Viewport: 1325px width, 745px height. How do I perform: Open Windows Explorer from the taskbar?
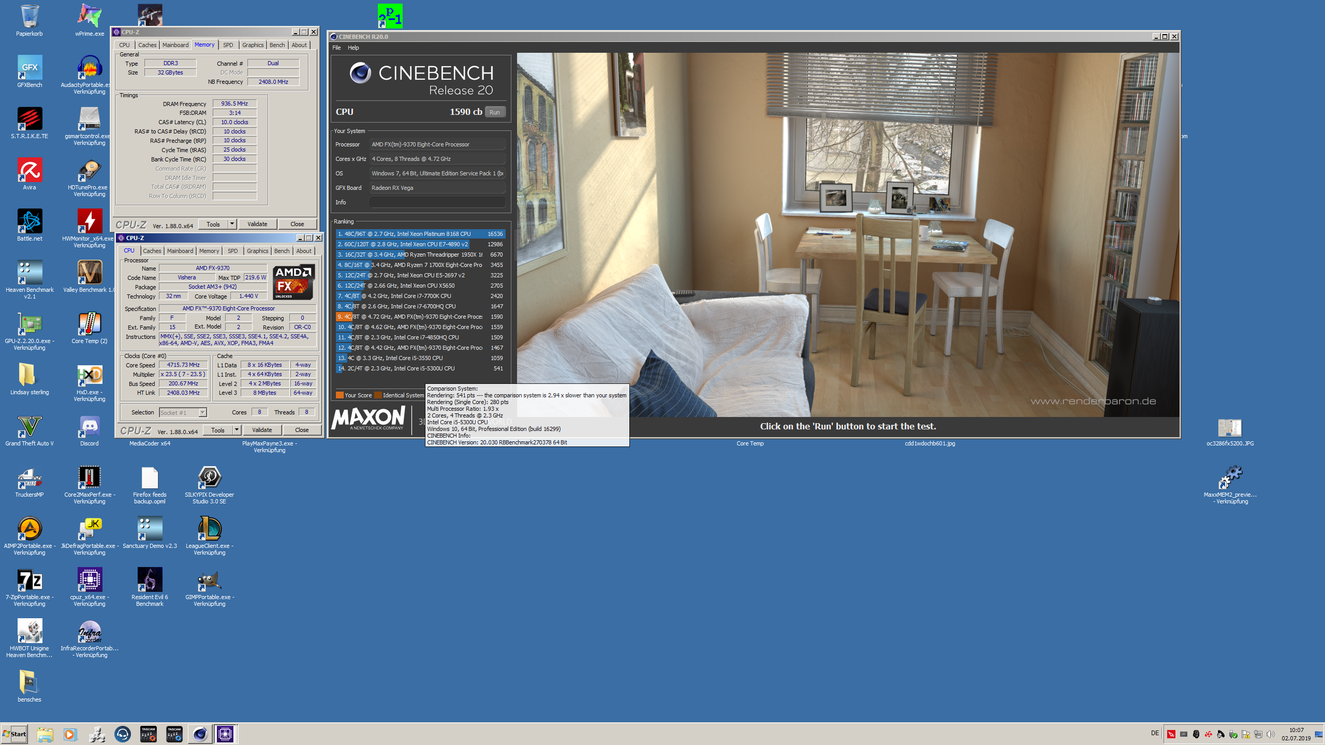[45, 734]
